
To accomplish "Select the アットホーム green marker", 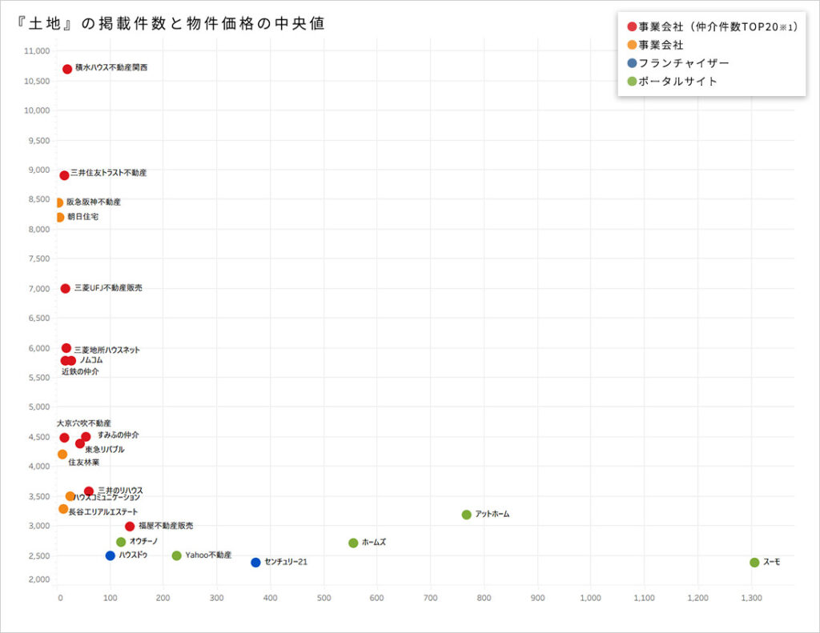I will coord(467,515).
